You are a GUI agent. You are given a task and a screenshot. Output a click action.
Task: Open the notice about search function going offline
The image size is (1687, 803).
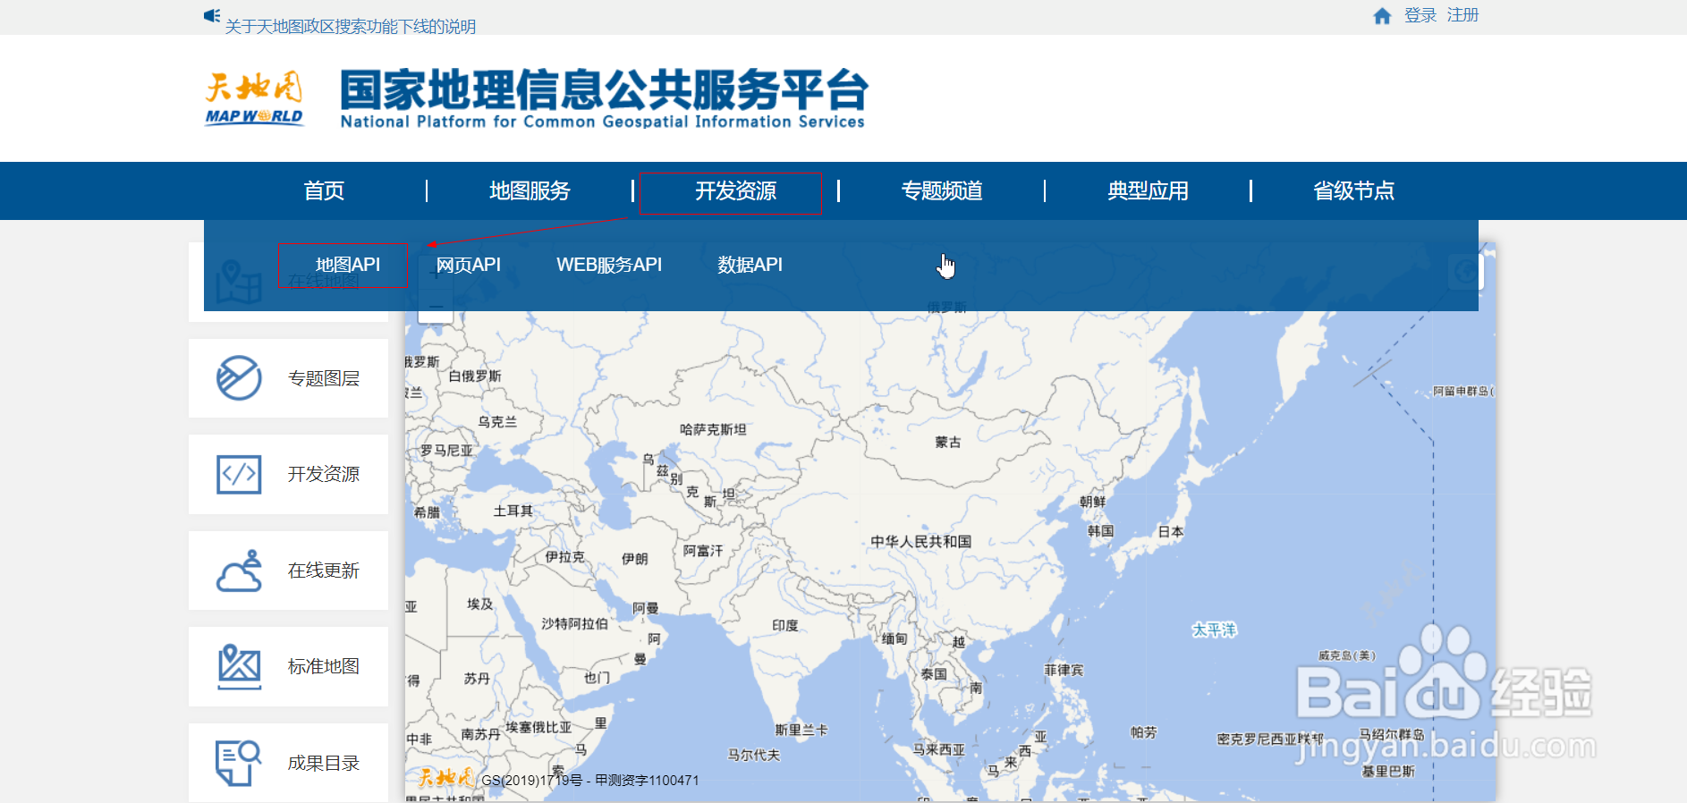click(x=351, y=27)
